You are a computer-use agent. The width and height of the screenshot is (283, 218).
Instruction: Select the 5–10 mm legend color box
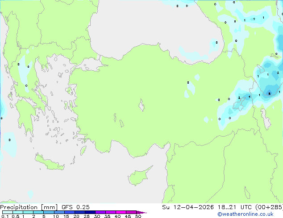click(x=49, y=212)
